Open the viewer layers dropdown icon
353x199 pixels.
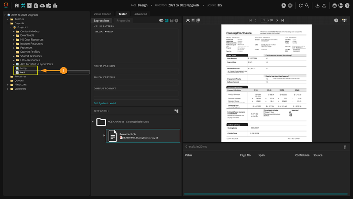click(344, 20)
